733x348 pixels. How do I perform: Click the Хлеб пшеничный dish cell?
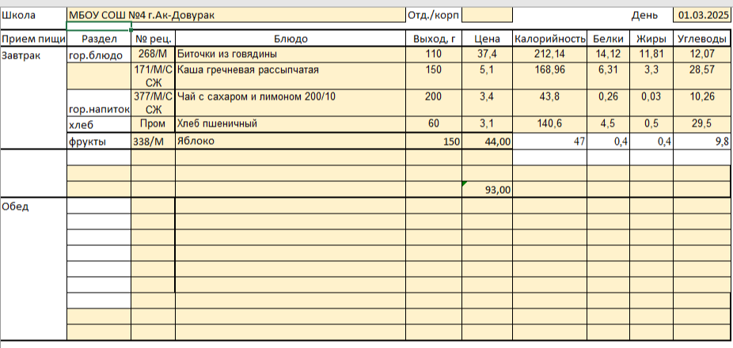point(290,124)
